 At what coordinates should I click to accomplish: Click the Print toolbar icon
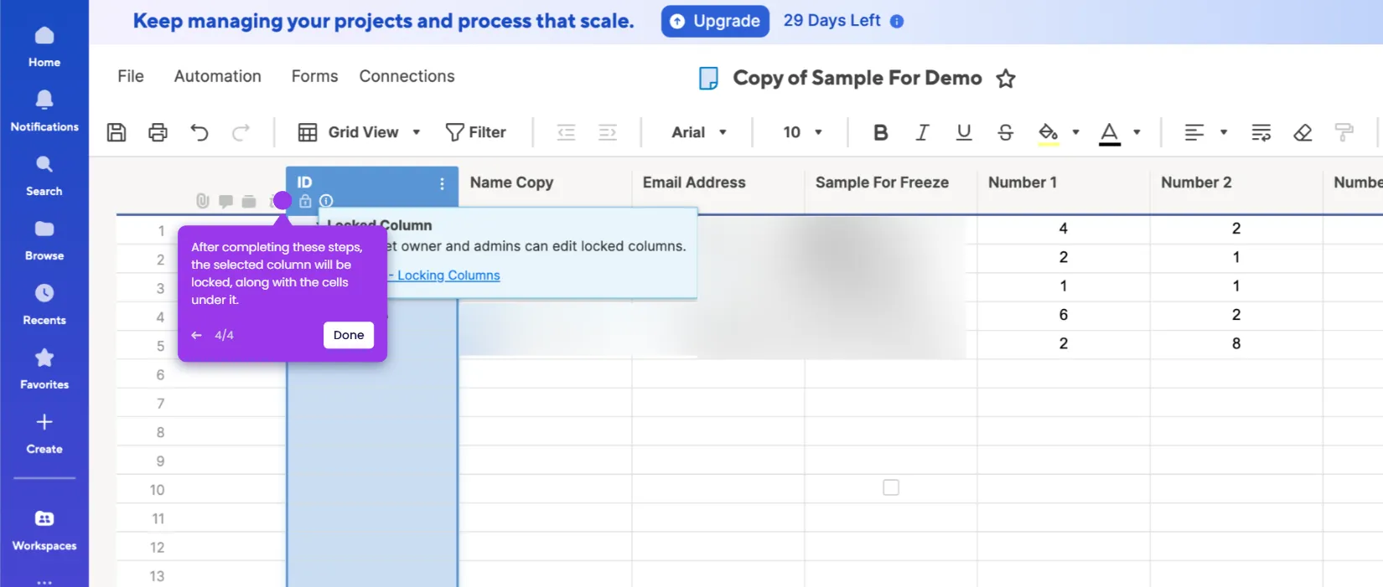tap(158, 132)
